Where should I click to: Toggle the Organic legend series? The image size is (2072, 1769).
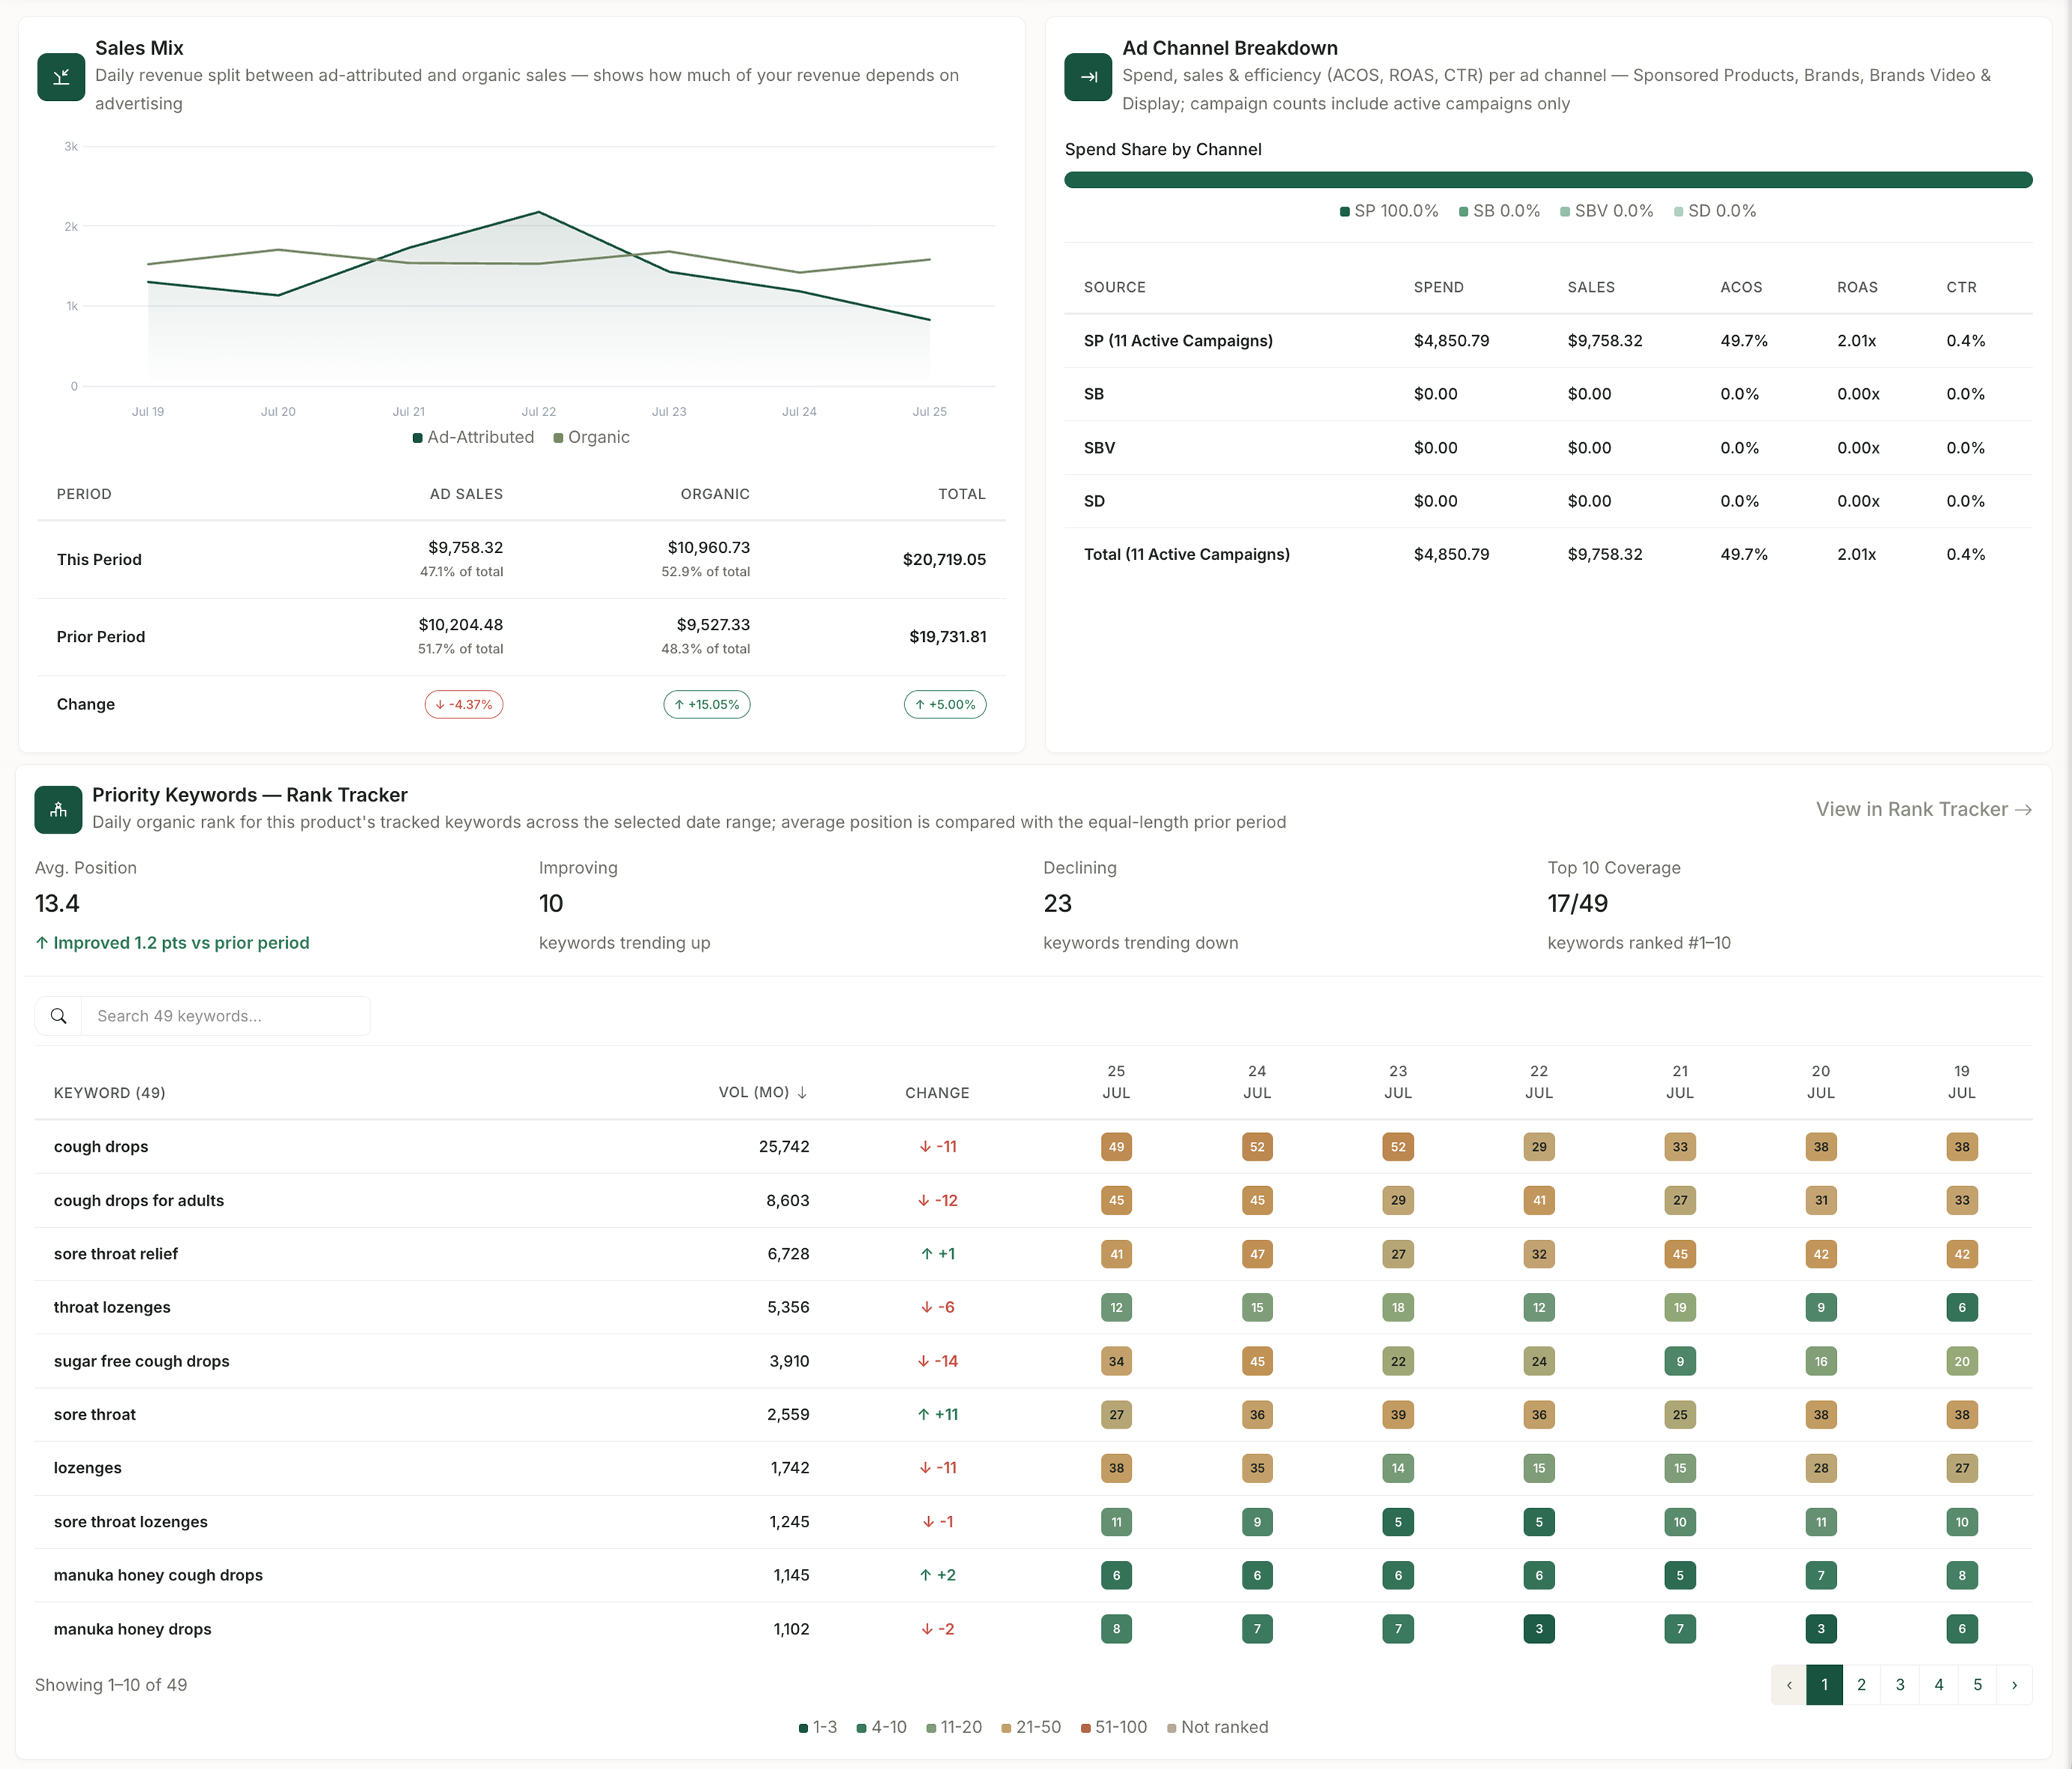[591, 437]
